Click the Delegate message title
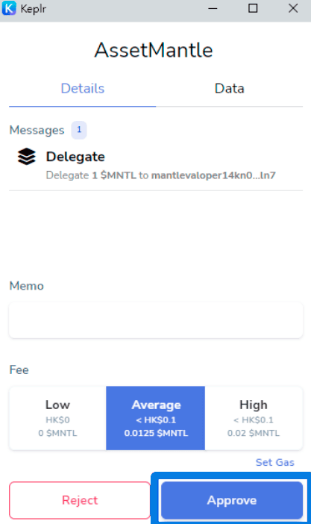This screenshot has width=311, height=524. pos(75,157)
